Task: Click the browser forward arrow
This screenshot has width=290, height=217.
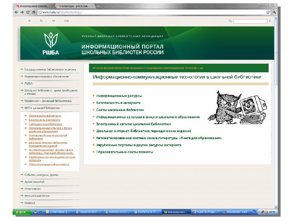Action: coord(22,12)
